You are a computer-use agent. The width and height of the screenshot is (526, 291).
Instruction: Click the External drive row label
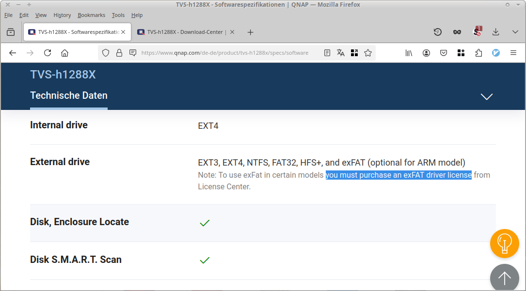tap(60, 162)
